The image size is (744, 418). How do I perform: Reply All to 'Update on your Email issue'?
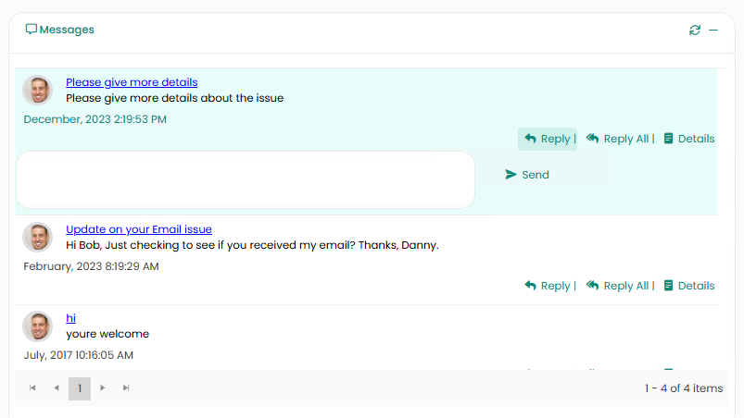click(x=618, y=286)
